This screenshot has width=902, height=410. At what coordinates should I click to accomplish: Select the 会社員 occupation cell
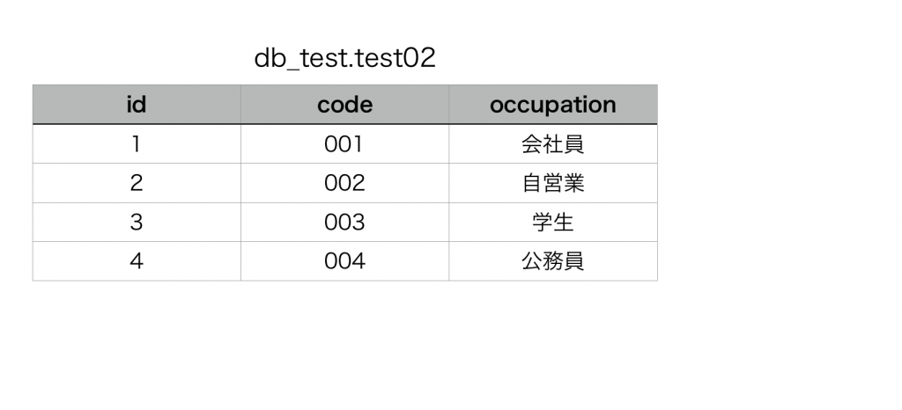pos(552,144)
